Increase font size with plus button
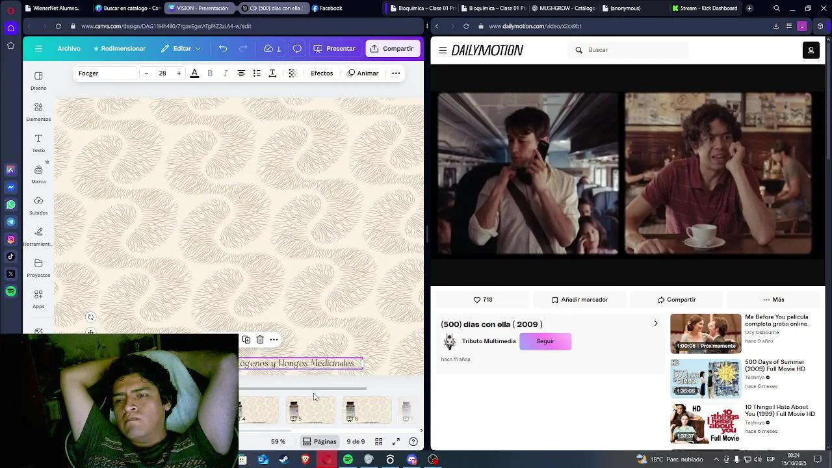The height and width of the screenshot is (468, 832). click(179, 73)
